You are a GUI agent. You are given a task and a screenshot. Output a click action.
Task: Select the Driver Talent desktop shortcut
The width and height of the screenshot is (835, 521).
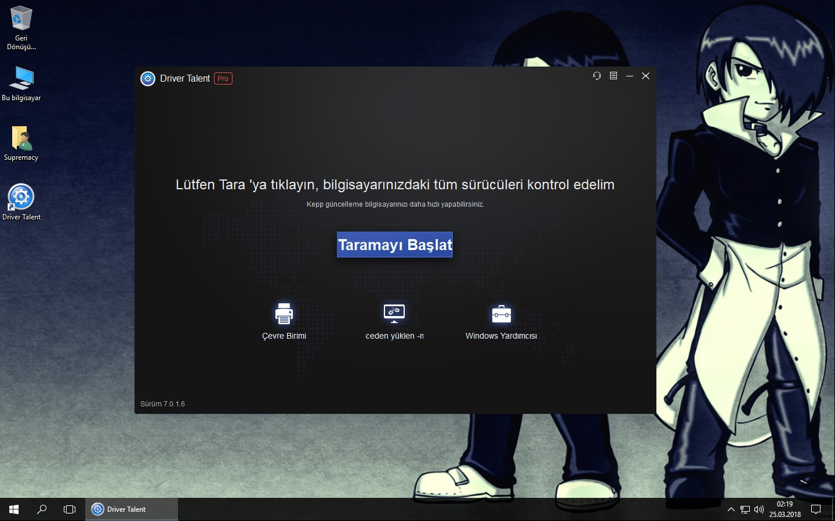coord(21,202)
